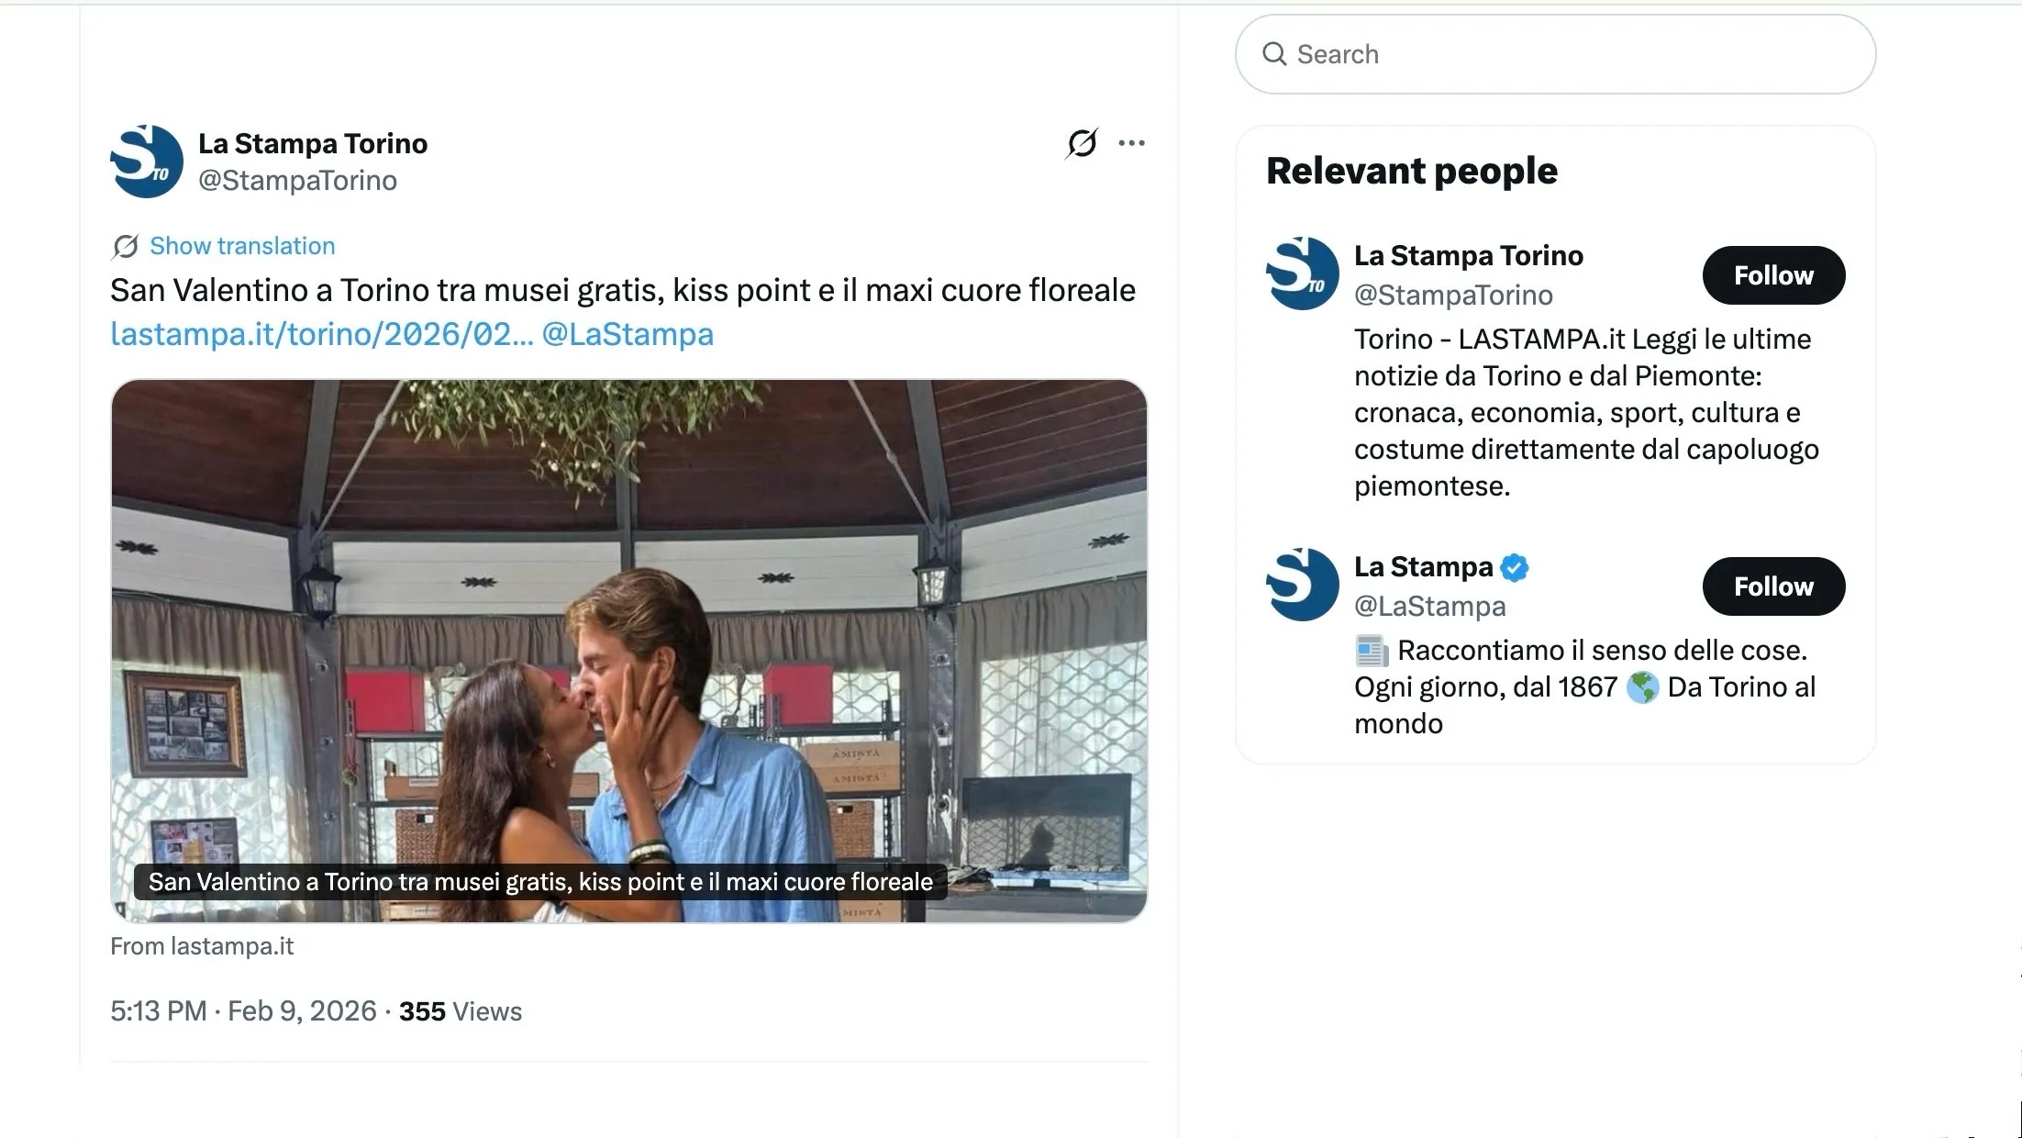The width and height of the screenshot is (2022, 1138).
Task: Follow the La Stampa Torino account
Action: (1772, 275)
